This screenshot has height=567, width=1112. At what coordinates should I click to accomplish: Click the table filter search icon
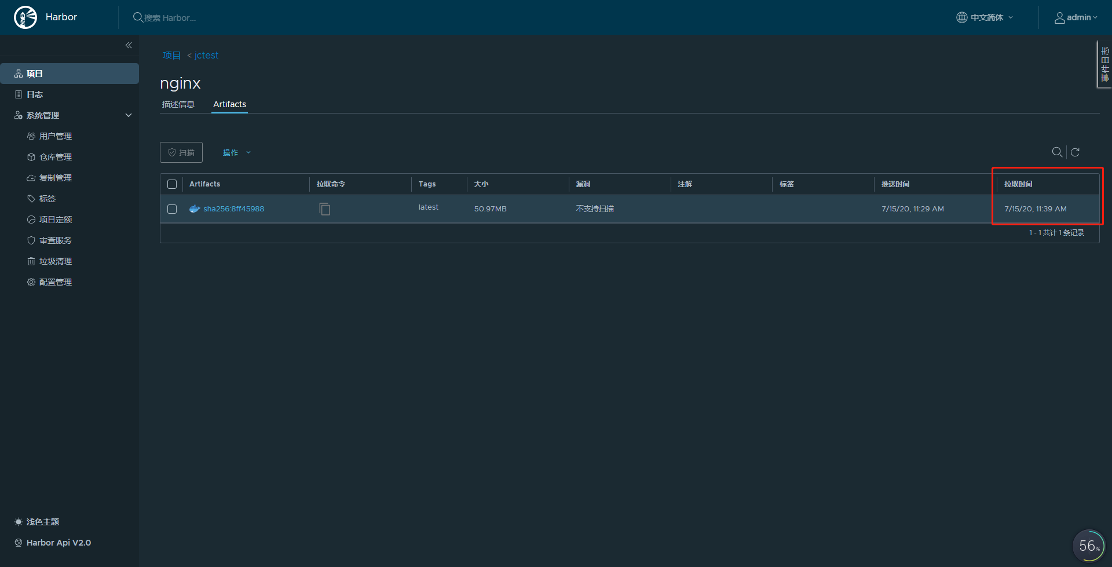(x=1057, y=152)
